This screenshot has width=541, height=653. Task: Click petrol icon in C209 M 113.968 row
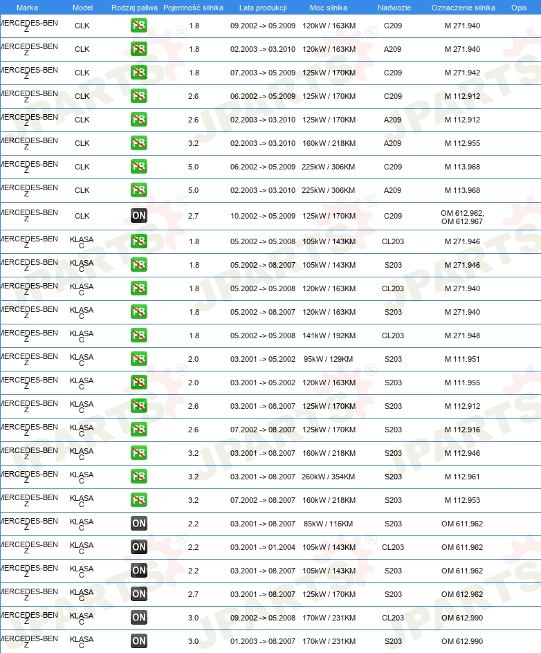(138, 167)
